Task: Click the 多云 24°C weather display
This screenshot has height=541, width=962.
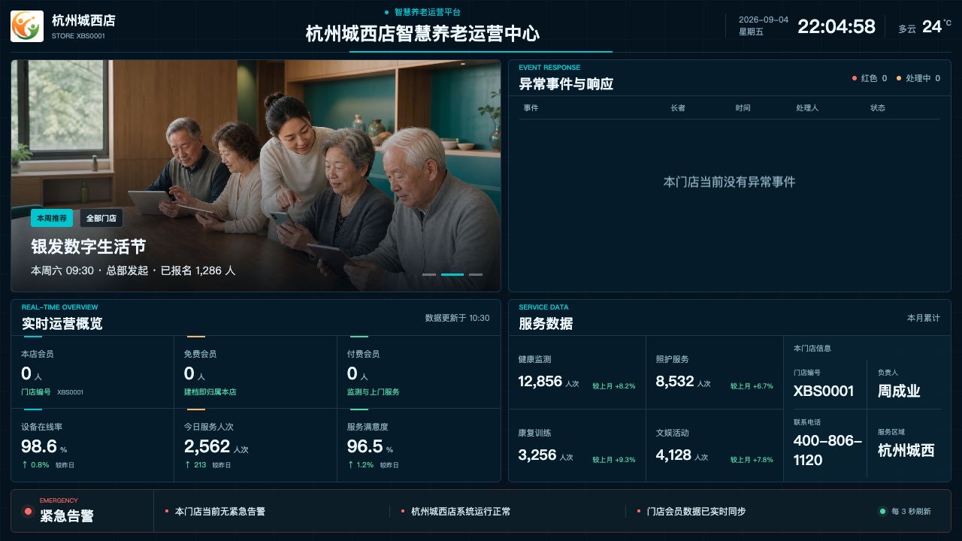Action: click(925, 27)
